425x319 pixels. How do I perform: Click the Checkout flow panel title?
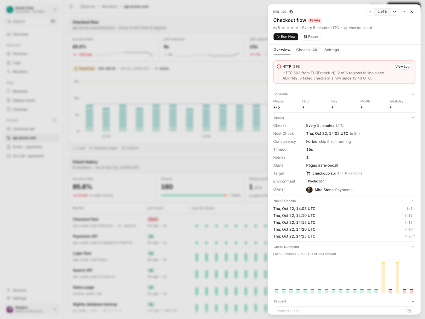(290, 20)
